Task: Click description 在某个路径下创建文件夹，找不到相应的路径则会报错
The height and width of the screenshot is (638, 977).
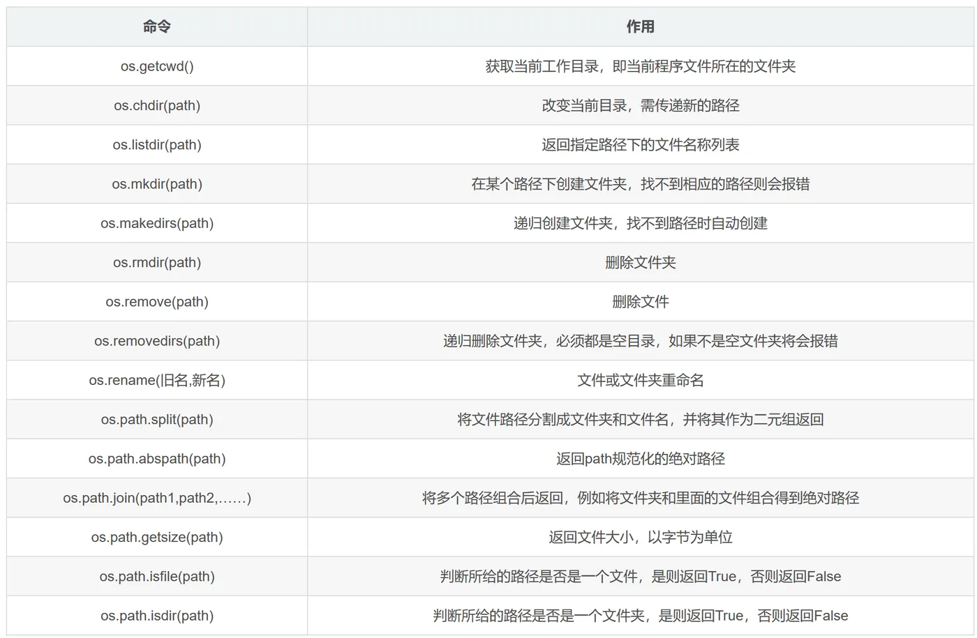Action: 640,184
